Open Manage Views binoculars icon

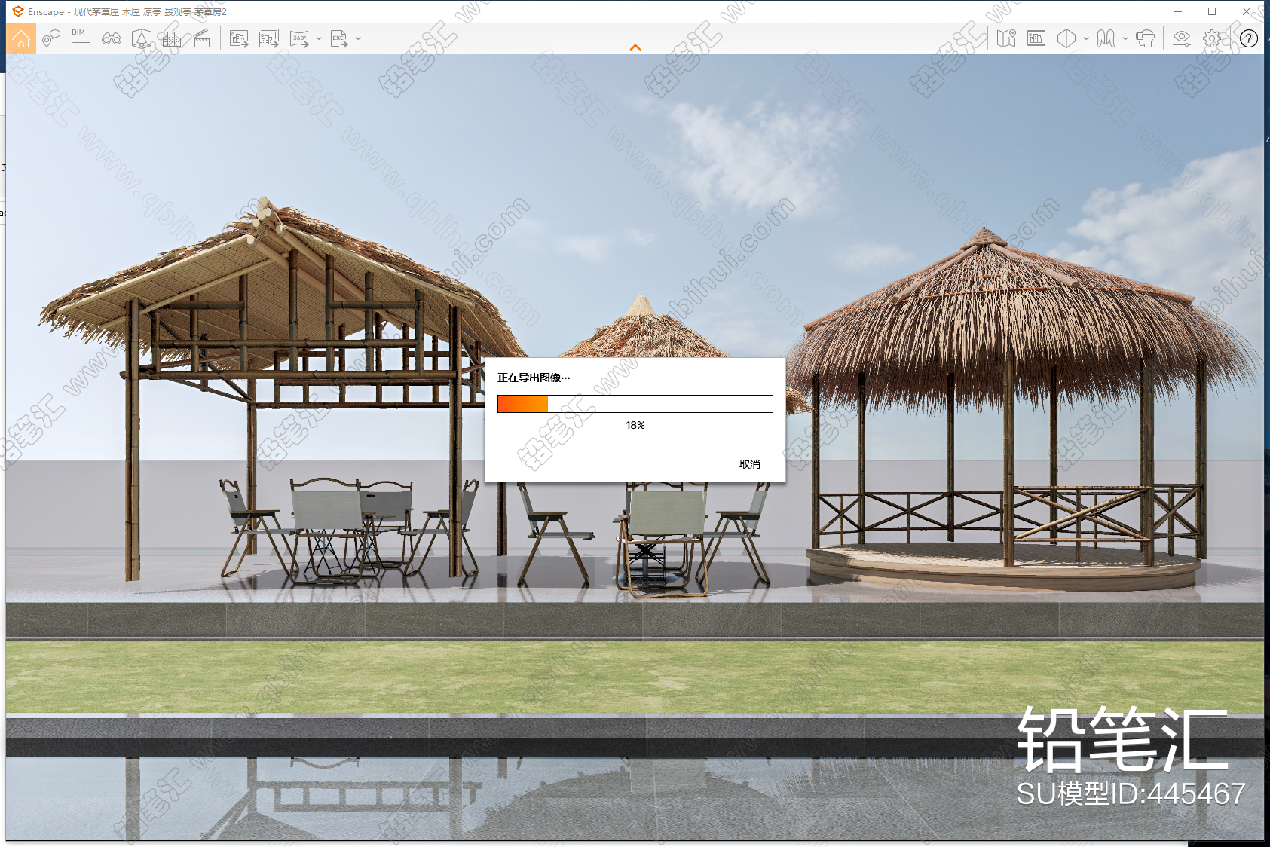coord(112,38)
